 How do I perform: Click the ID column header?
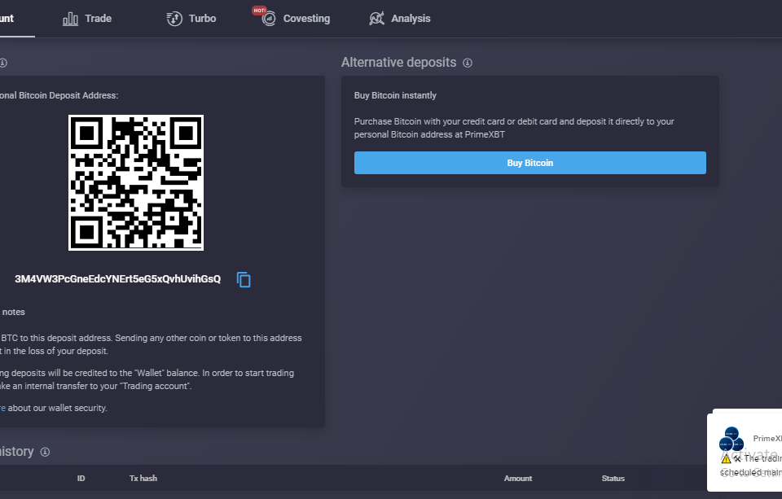click(x=81, y=479)
